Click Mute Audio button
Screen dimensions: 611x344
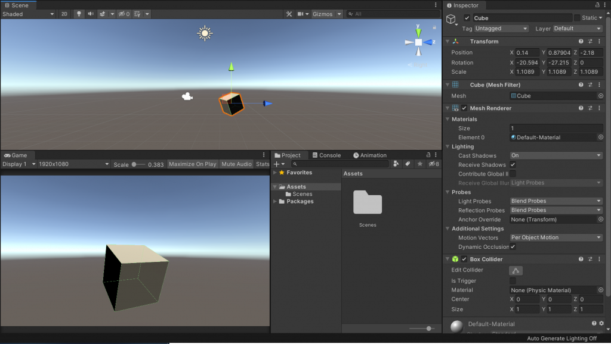pyautogui.click(x=236, y=164)
